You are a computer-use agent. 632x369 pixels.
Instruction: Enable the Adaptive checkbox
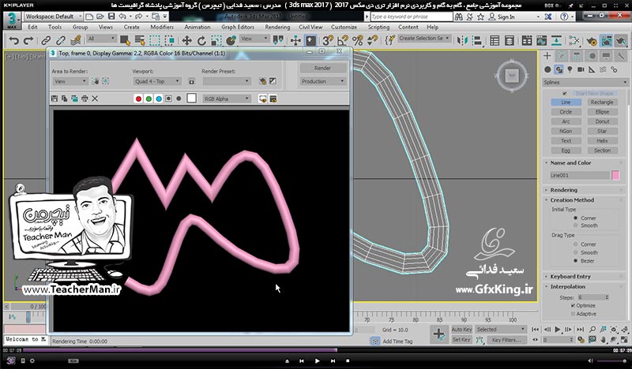tap(574, 314)
